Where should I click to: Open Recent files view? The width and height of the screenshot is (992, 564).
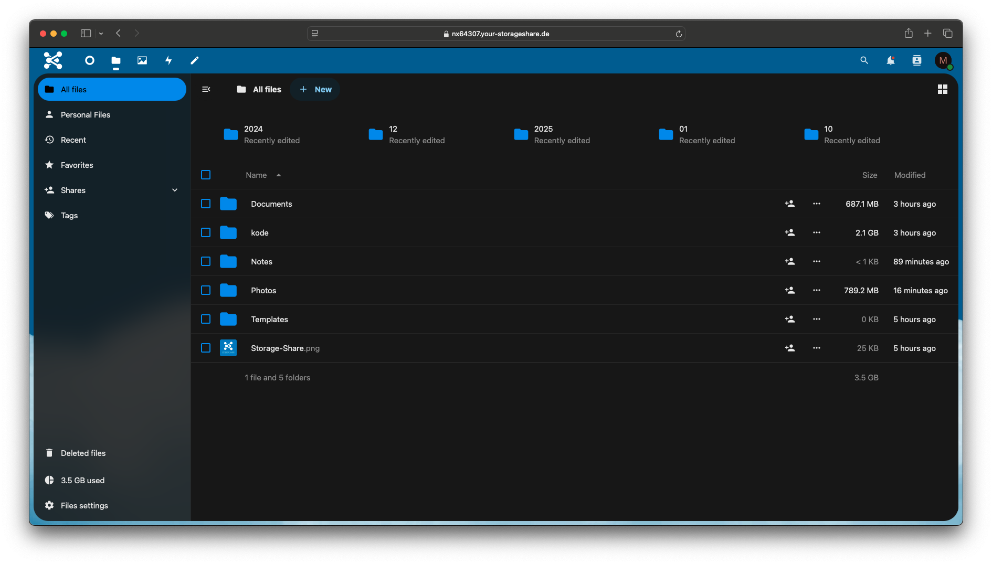(112, 140)
